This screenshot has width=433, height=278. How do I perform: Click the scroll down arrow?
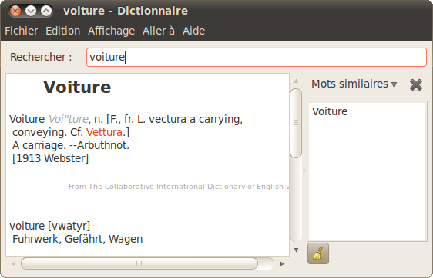click(x=296, y=250)
